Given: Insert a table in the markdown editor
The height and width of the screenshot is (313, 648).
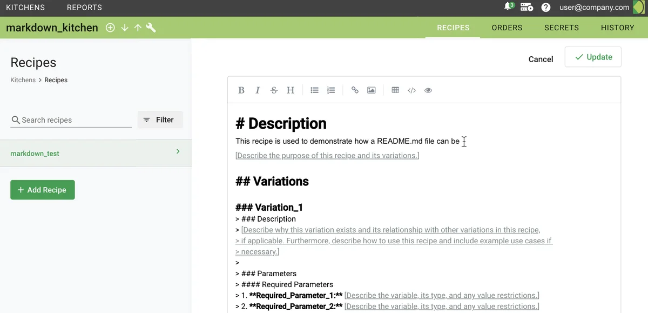Looking at the screenshot, I should point(395,90).
